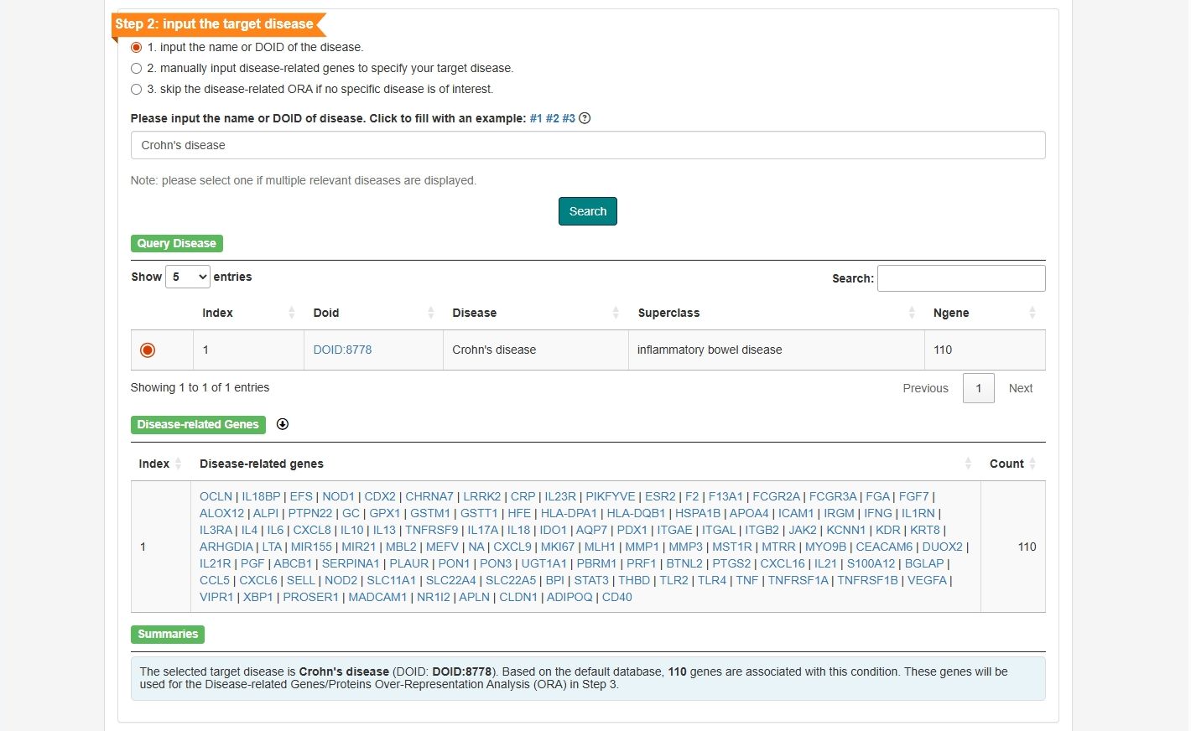Sort by the Superclass column arrows
Screen dimensions: 1191x731
point(912,313)
